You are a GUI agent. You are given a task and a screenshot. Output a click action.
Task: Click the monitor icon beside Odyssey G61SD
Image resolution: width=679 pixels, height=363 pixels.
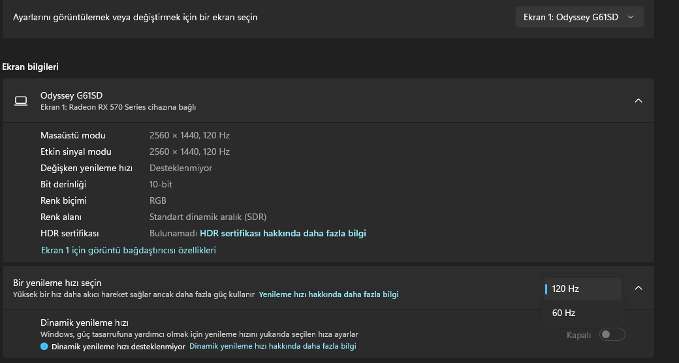click(x=21, y=101)
